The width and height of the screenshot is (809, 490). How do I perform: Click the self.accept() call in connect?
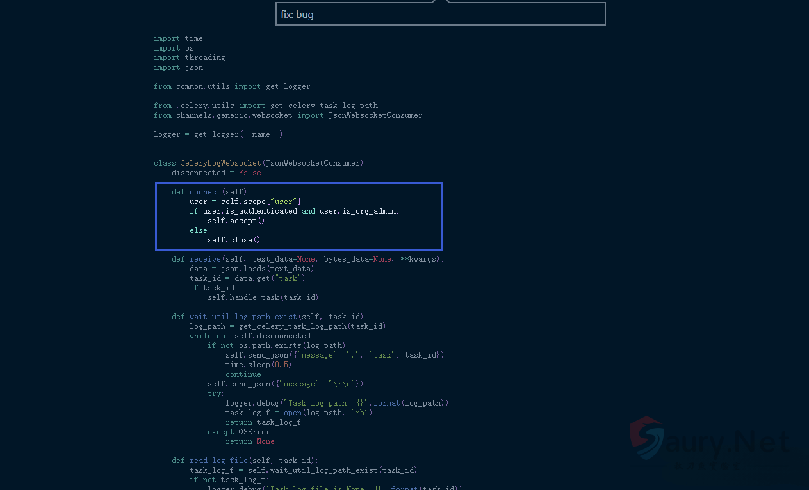pyautogui.click(x=235, y=220)
